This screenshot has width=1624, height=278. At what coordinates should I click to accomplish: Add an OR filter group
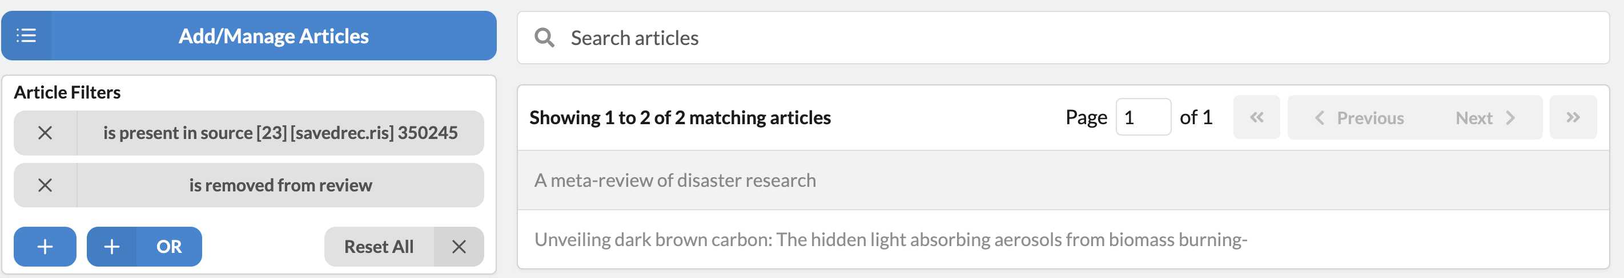pos(168,247)
